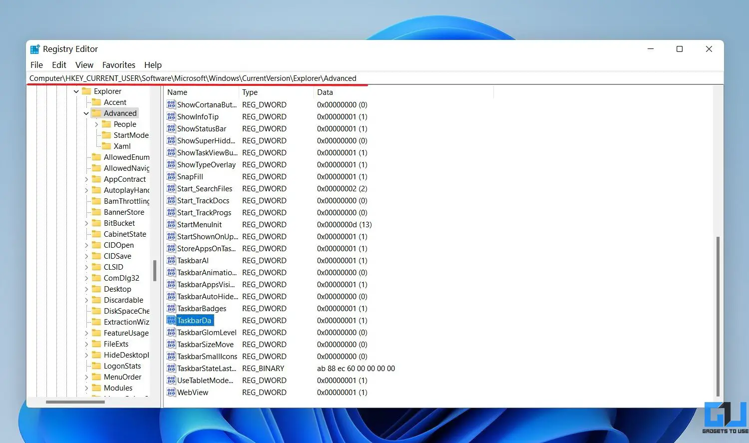The image size is (749, 443).
Task: Open the Edit menu
Action: [x=59, y=65]
